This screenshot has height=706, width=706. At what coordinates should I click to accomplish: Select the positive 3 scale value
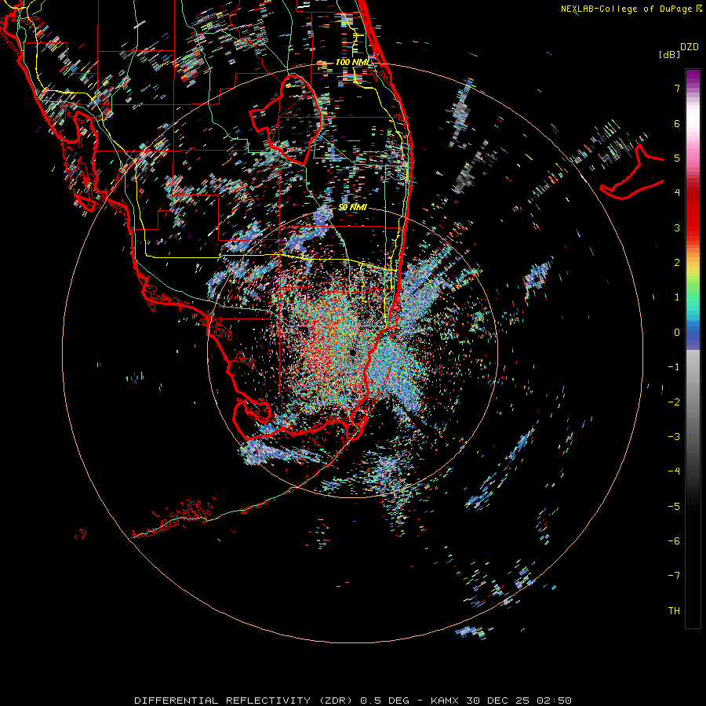(677, 227)
